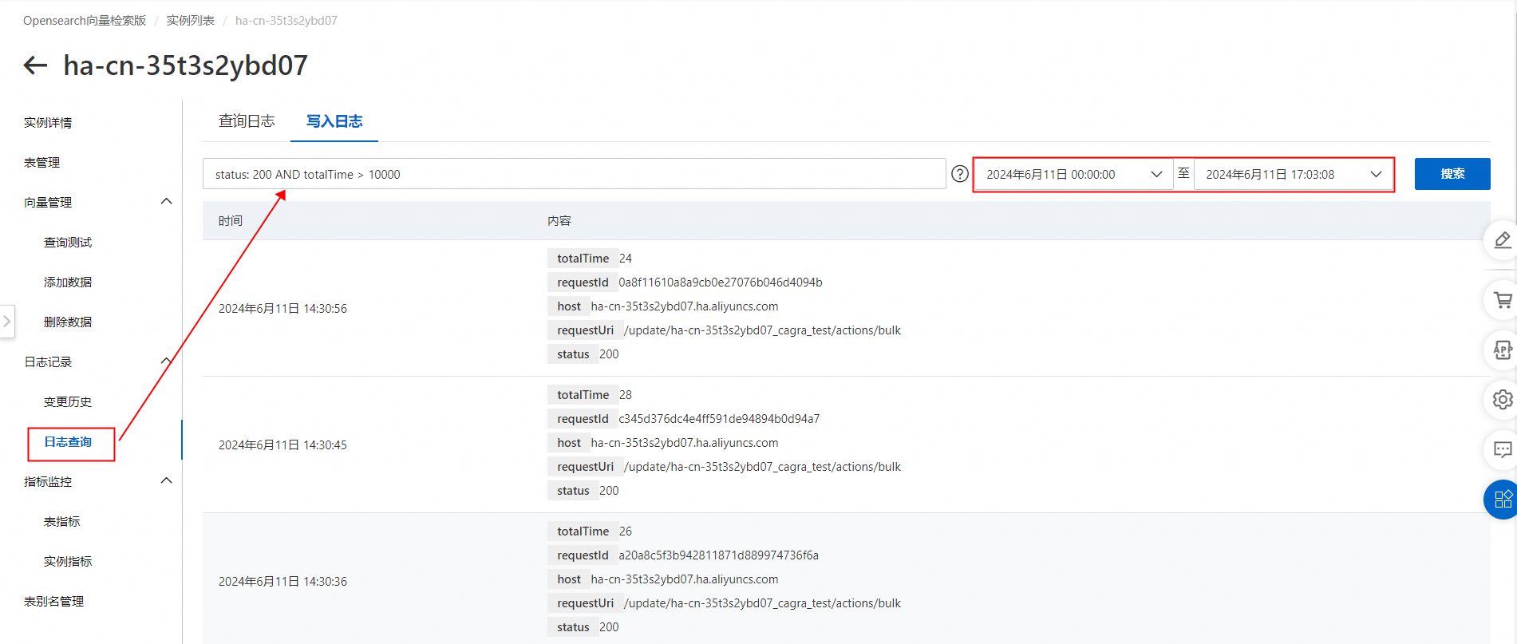Click the ha-cn-35t3s2ybd07 breadcrumb text
Screen dimensions: 1517x644
[x=286, y=21]
